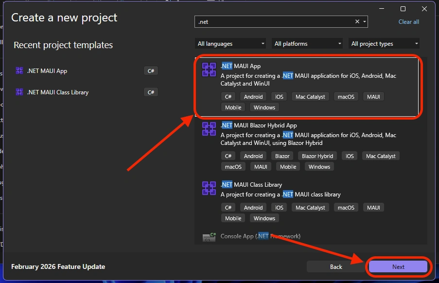Open the search history dropdown arrow
The width and height of the screenshot is (439, 283).
click(x=364, y=21)
